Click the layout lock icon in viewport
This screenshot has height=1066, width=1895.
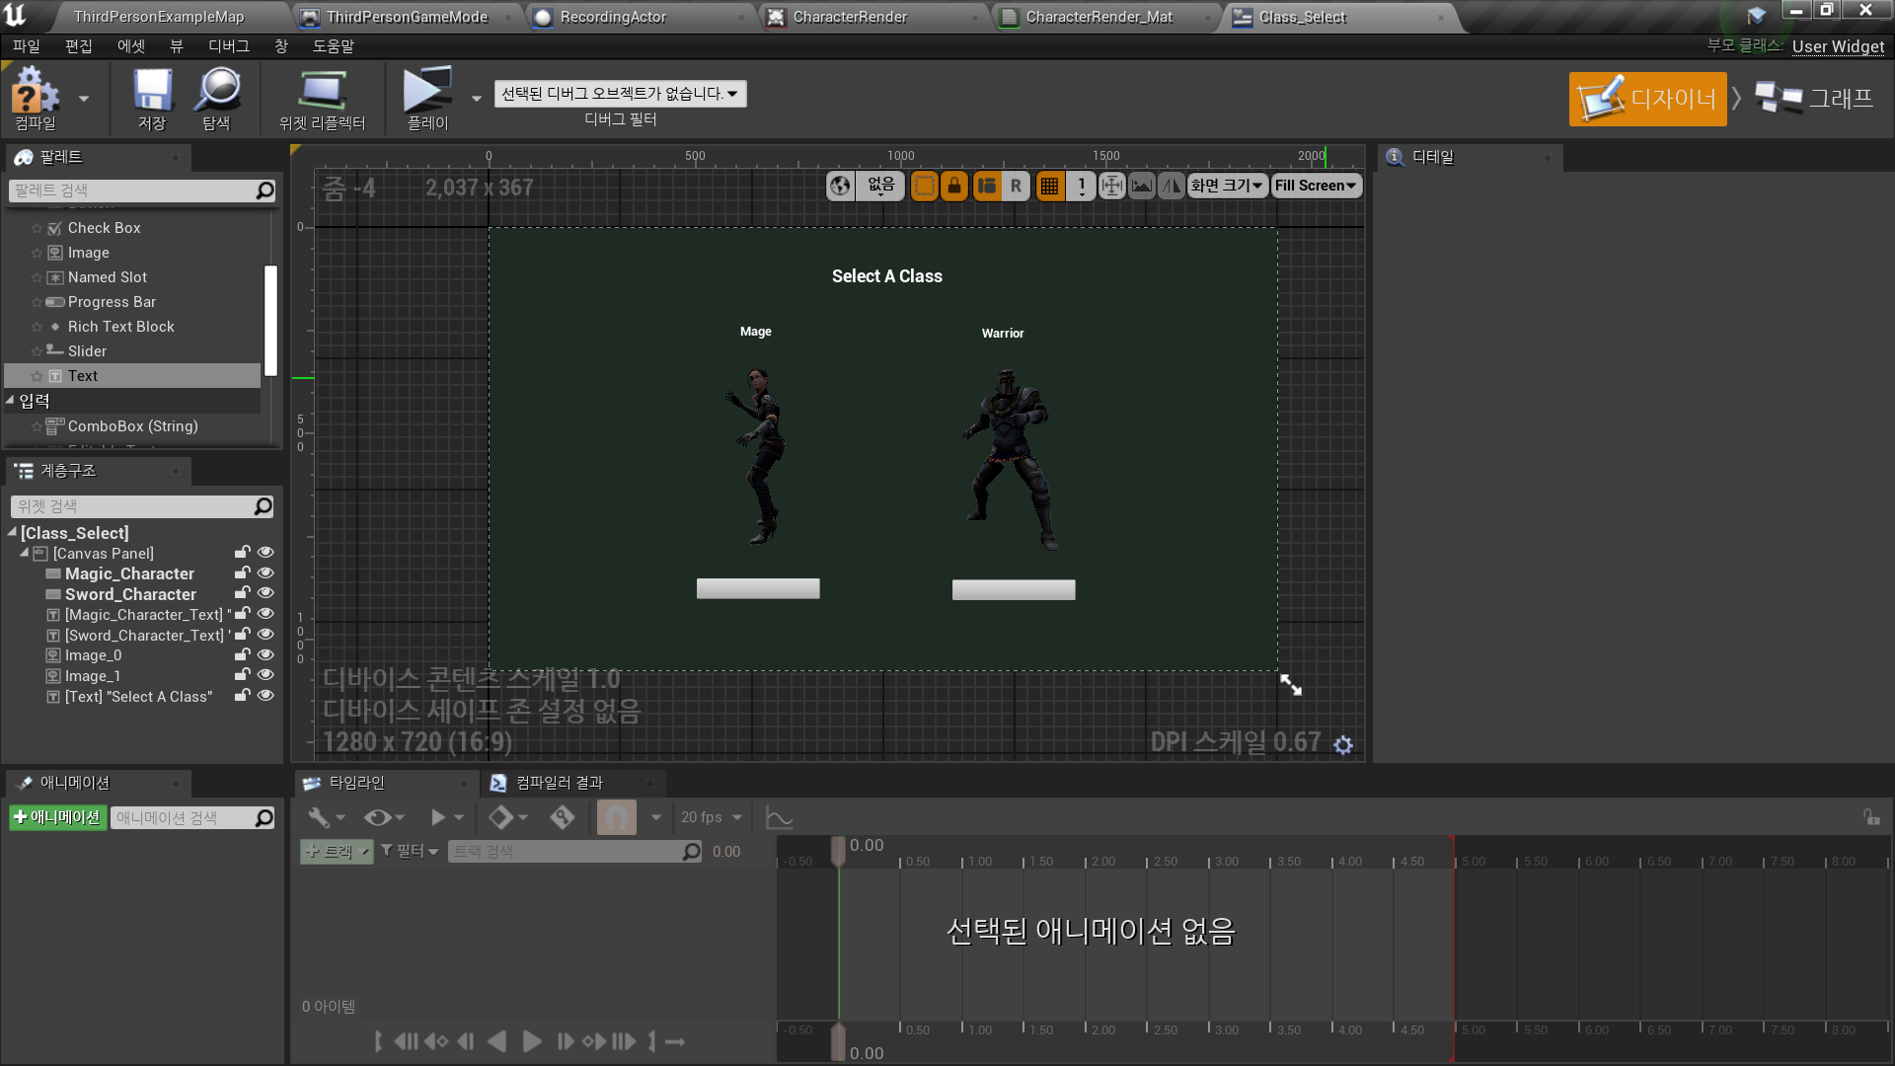pyautogui.click(x=954, y=186)
